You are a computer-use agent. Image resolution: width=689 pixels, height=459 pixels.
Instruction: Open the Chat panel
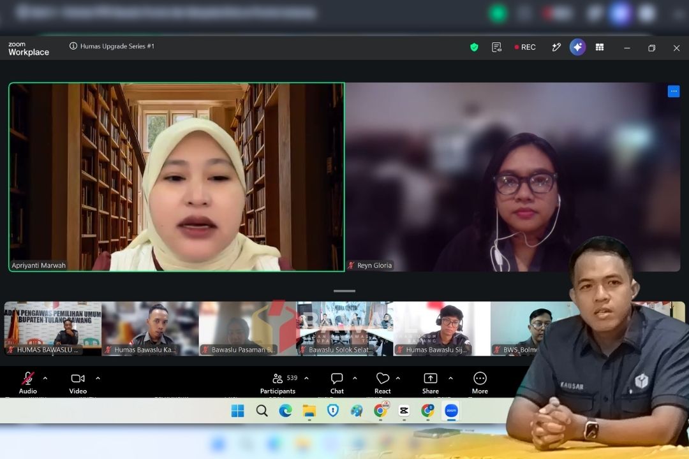(337, 383)
